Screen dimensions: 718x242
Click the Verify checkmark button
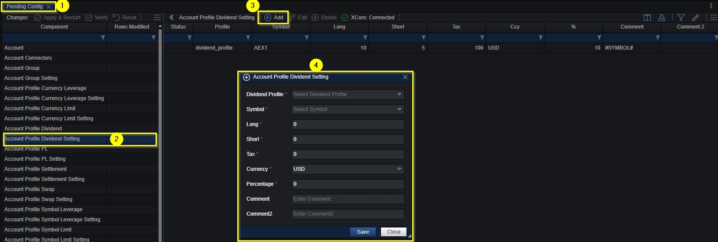[x=97, y=18]
